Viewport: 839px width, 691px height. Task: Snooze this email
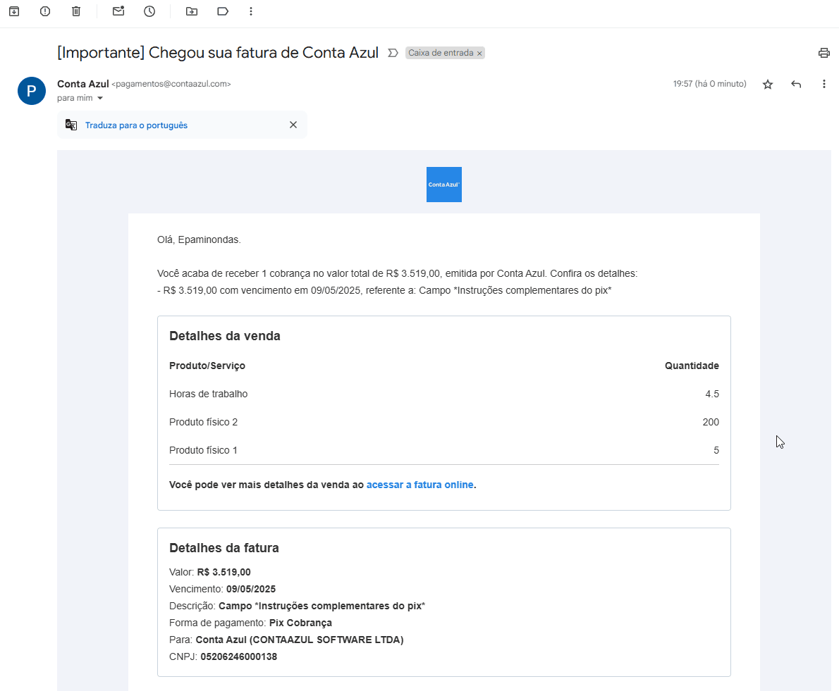[149, 11]
